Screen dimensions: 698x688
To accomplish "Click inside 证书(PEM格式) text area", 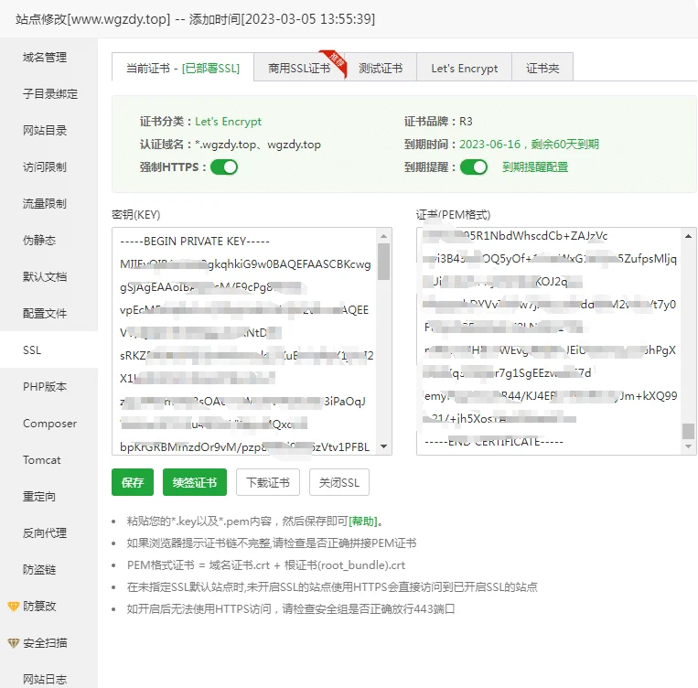I will 549,341.
